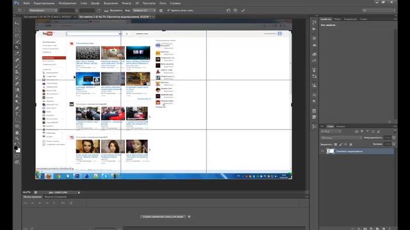Select the Type tool

pos(17,114)
